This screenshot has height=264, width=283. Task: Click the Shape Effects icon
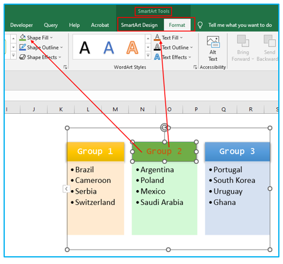coord(23,57)
